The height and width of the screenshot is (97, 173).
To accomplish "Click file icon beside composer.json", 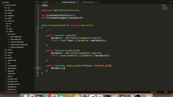I will pyautogui.click(x=6, y=79).
